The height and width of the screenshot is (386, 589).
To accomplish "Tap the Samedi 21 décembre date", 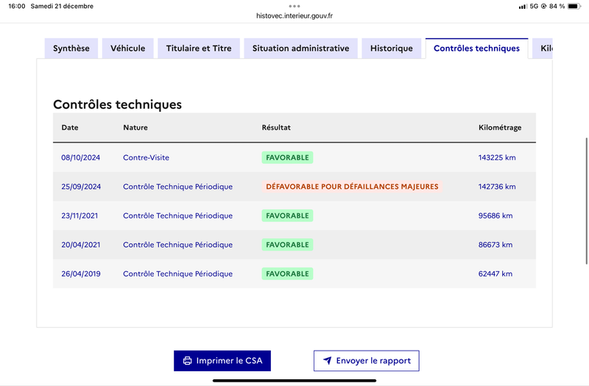I will click(62, 7).
